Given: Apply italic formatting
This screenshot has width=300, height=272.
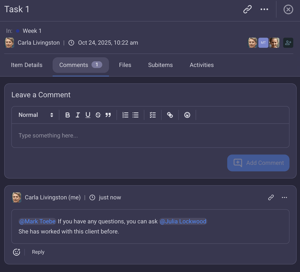Looking at the screenshot, I should pos(78,115).
